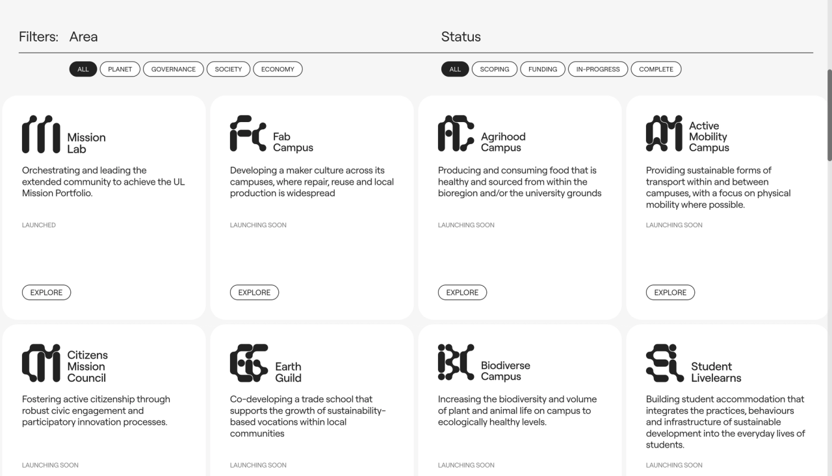The width and height of the screenshot is (832, 476).
Task: Enable the GOVERNANCE area filter
Action: (x=173, y=69)
